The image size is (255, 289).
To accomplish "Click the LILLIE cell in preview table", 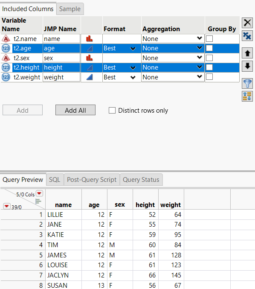I will (64, 215).
